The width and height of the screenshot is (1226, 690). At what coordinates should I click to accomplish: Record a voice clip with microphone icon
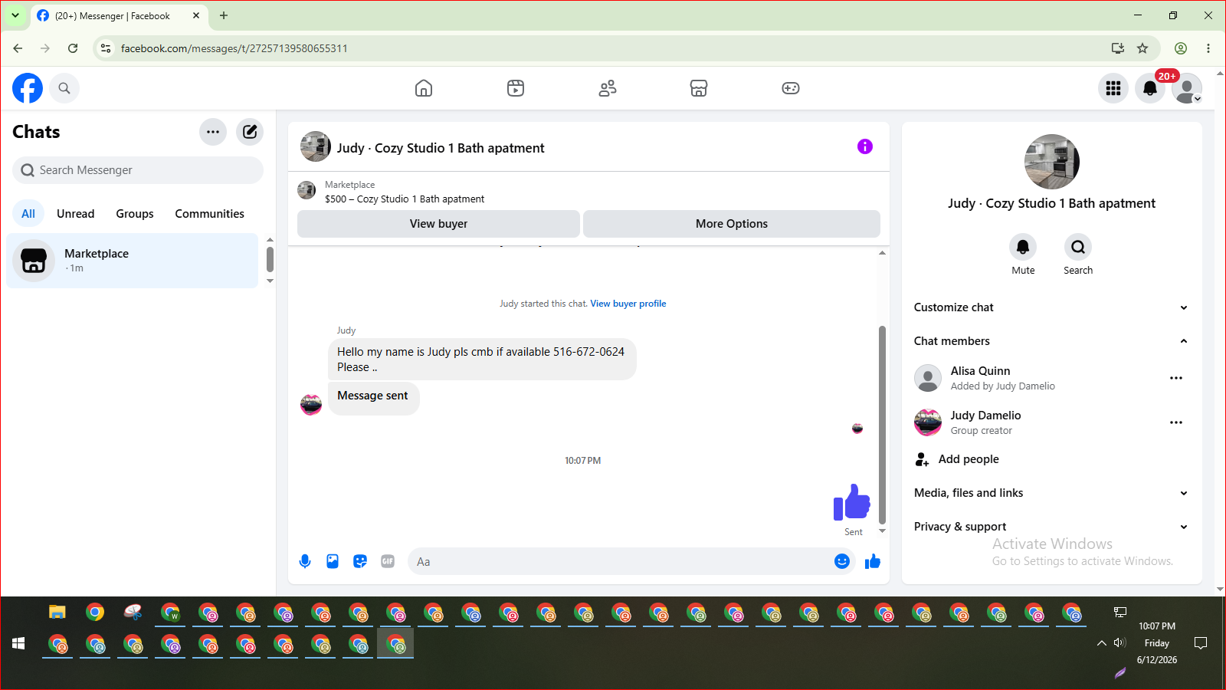pyautogui.click(x=305, y=561)
